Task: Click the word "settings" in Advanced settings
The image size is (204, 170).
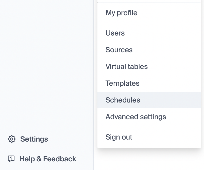Action: 153,117
